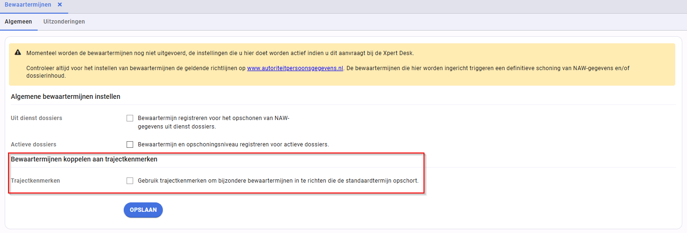The width and height of the screenshot is (687, 233).
Task: Click text 'Bewaartermijn en opschoningsniveau registreren voor actieve dossiers.'
Action: pyautogui.click(x=234, y=145)
